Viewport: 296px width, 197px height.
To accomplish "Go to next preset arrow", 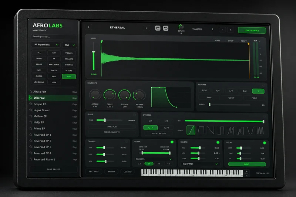I will [146, 28].
